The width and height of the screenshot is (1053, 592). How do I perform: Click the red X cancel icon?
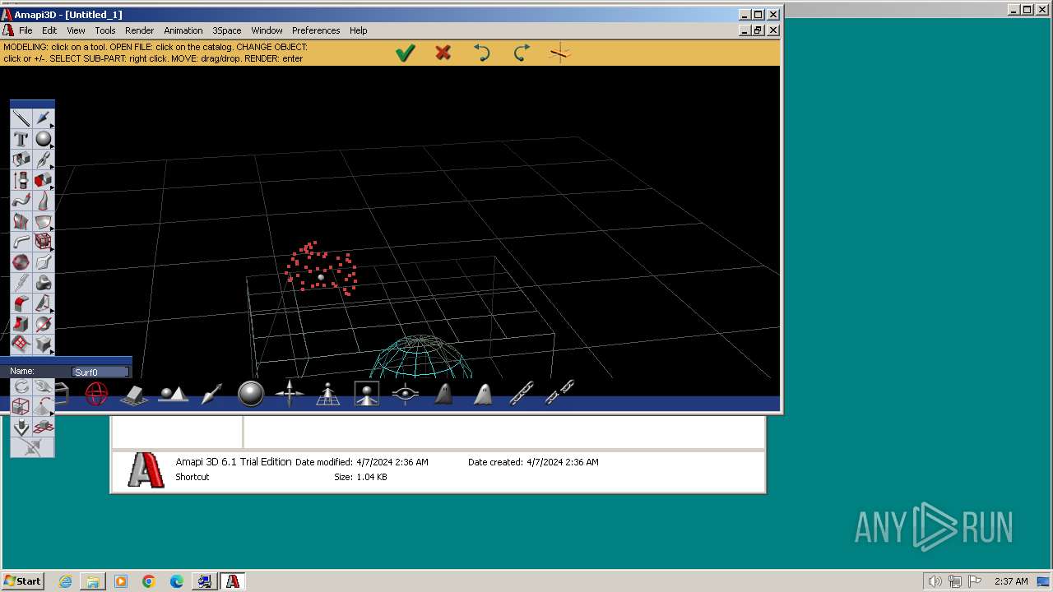[x=443, y=53]
